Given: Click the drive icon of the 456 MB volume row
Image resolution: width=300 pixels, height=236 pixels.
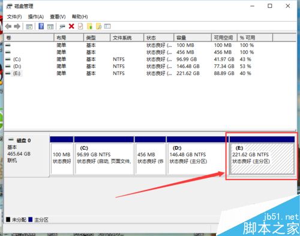Looking at the screenshot, I should point(8,52).
